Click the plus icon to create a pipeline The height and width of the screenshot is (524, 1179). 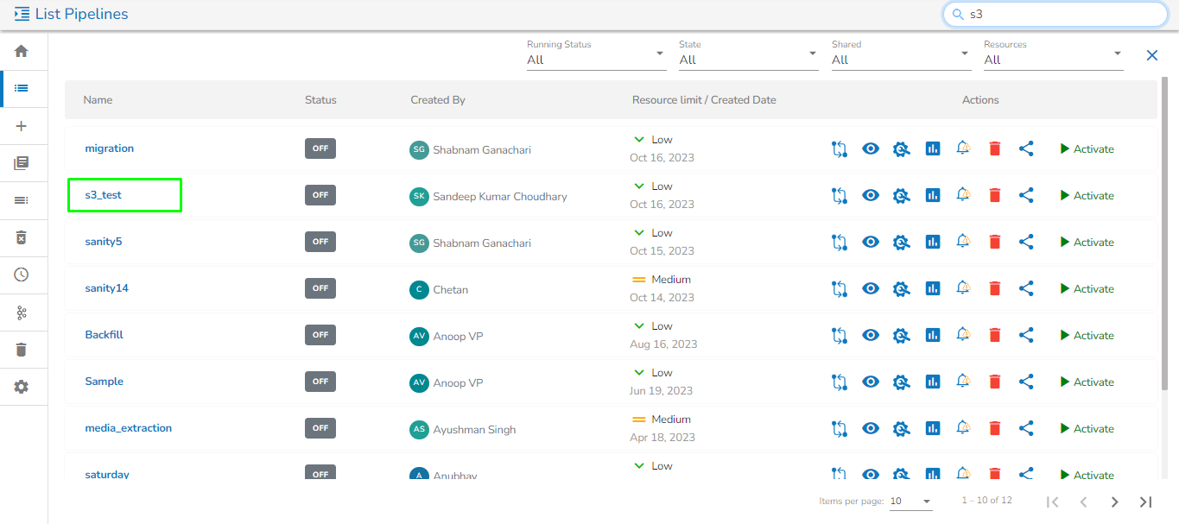tap(22, 126)
